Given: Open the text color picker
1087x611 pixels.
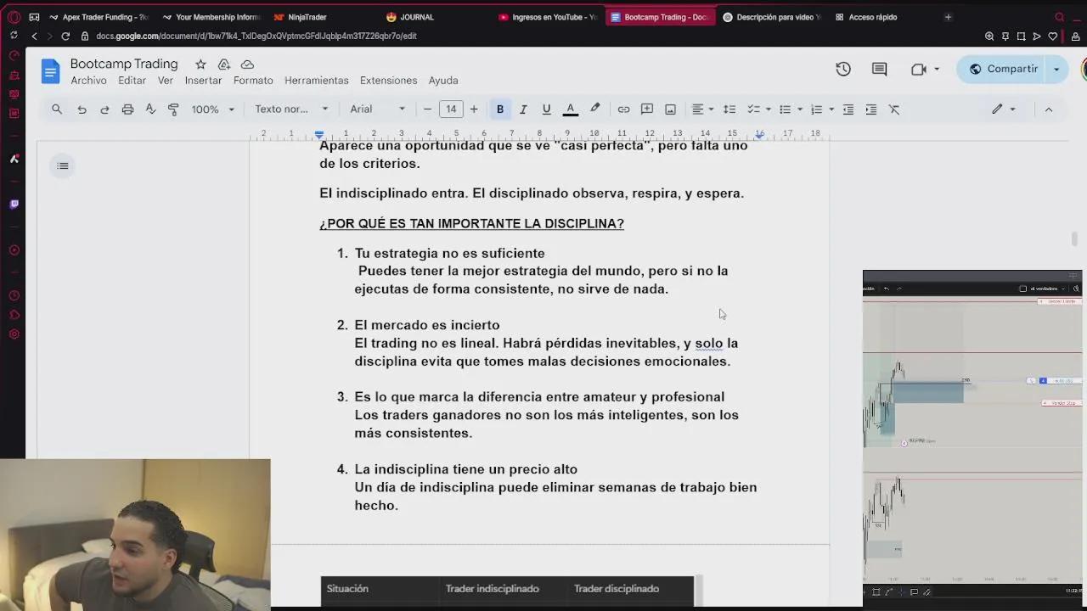Looking at the screenshot, I should click(x=571, y=109).
